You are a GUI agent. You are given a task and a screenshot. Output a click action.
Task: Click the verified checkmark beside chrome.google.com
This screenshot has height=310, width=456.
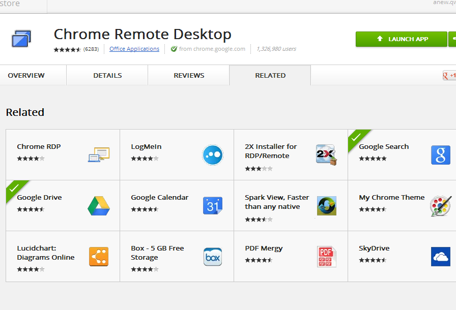(174, 49)
